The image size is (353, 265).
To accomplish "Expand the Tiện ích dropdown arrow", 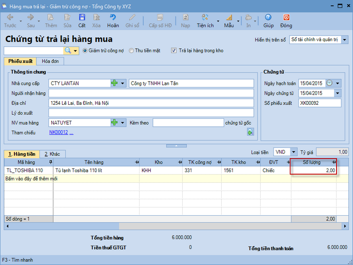I will [218, 21].
